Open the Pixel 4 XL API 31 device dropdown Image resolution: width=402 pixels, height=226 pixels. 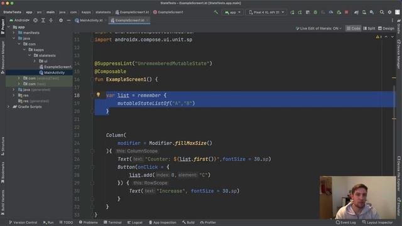pyautogui.click(x=266, y=13)
